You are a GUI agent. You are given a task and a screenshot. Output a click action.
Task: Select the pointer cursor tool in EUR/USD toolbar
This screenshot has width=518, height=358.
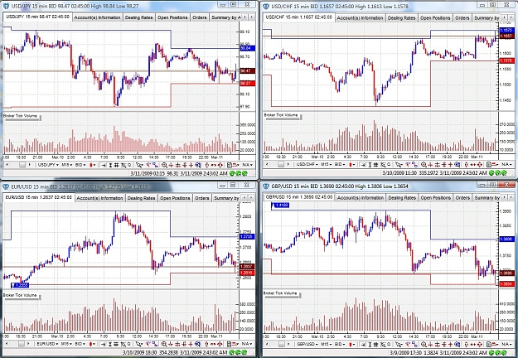[x=139, y=344]
